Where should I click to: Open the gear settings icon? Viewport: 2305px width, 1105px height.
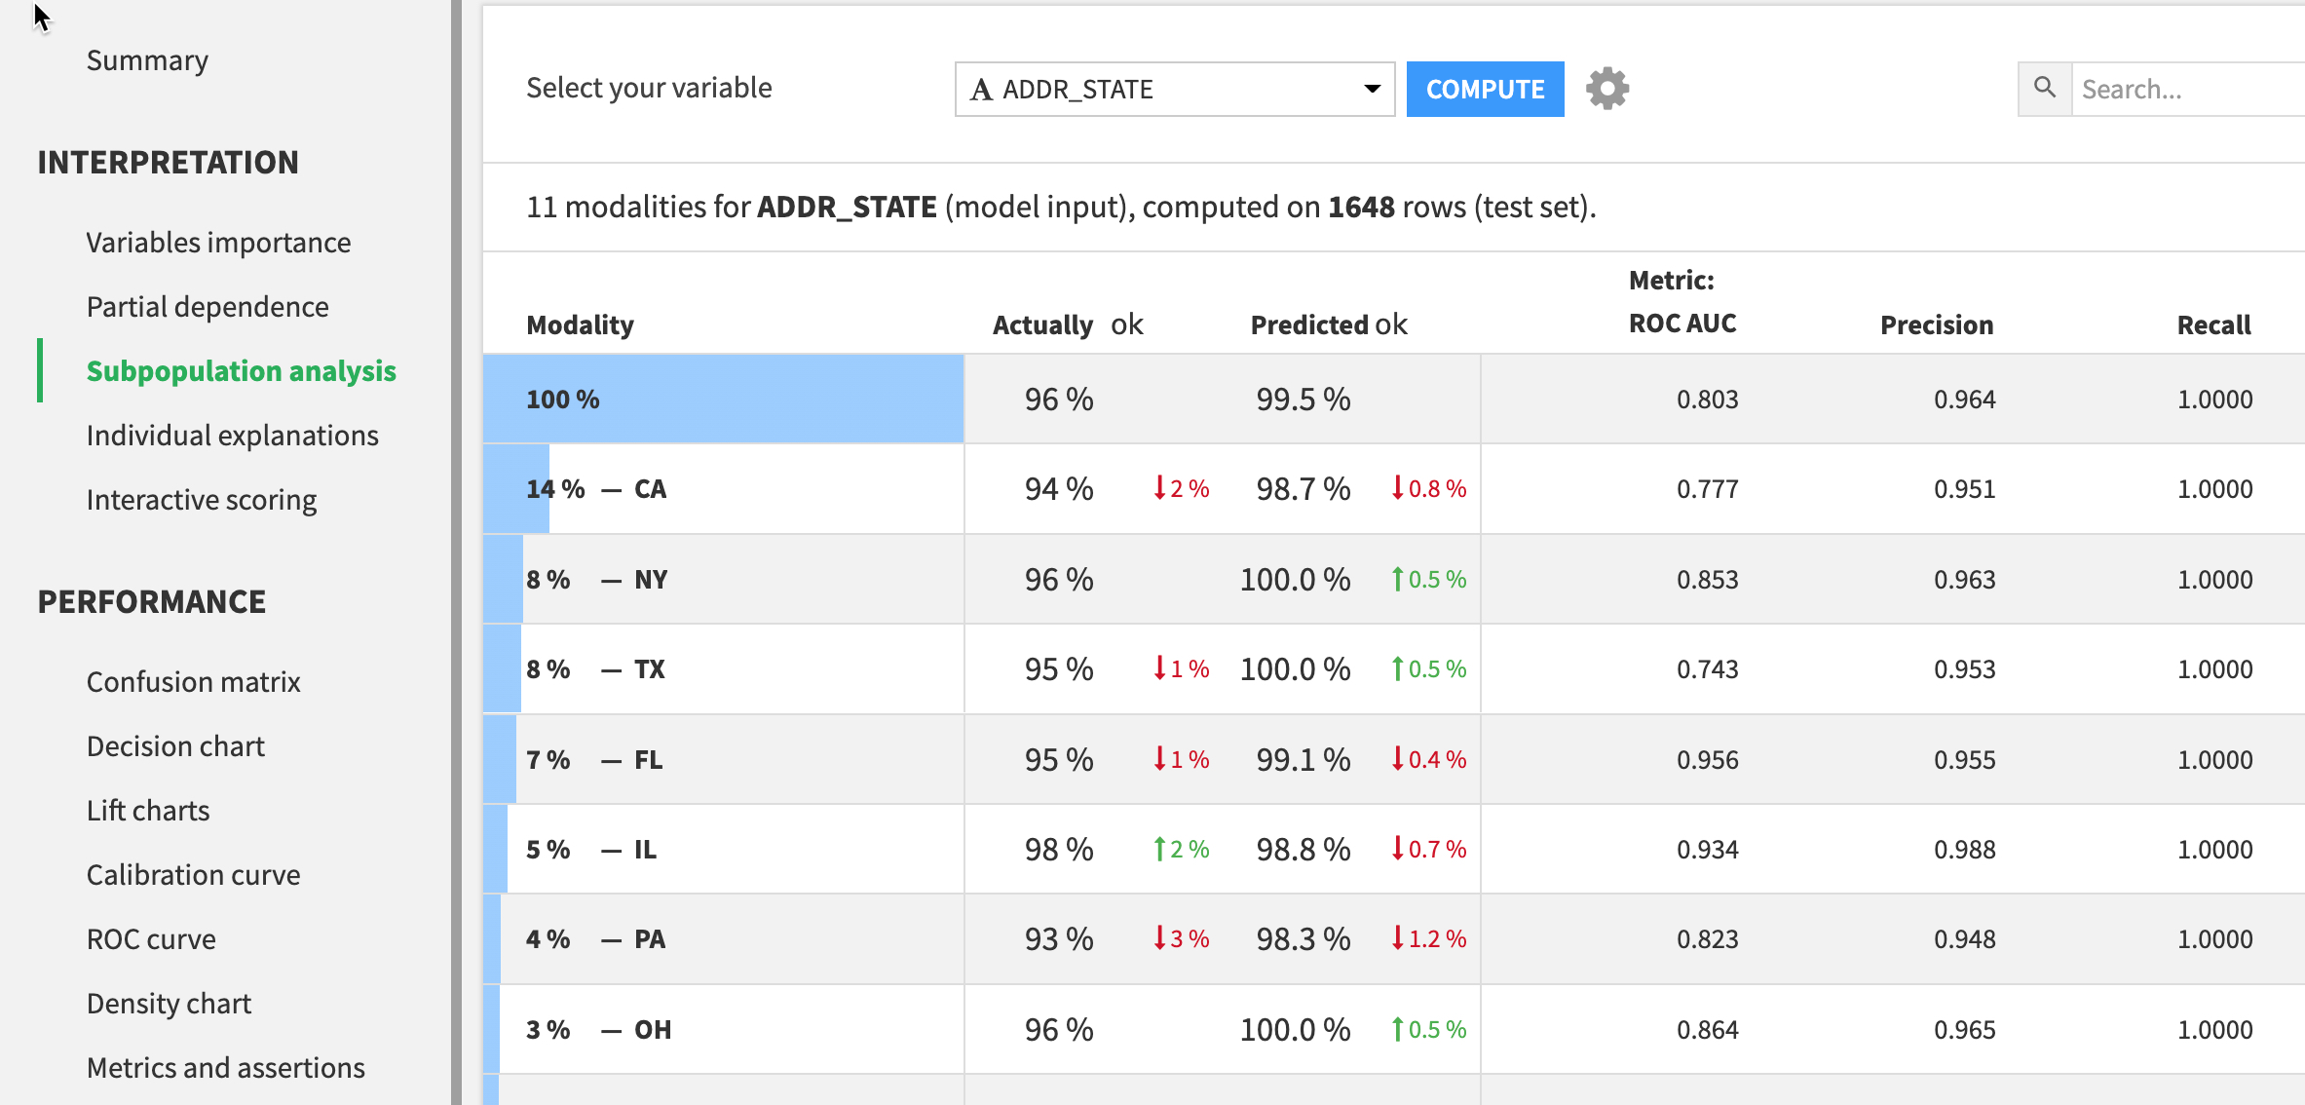[1606, 89]
